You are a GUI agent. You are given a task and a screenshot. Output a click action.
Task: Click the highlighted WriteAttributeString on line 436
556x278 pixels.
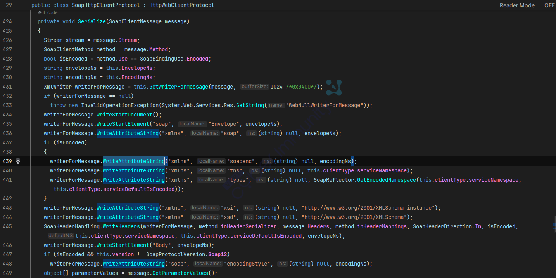(x=127, y=133)
